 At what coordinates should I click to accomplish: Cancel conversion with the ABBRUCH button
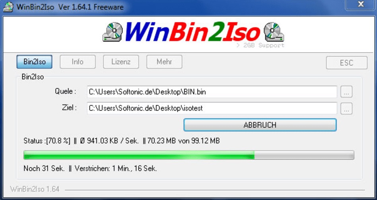click(260, 125)
